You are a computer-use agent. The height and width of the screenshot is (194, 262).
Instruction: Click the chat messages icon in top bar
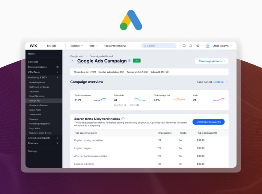tap(184, 46)
